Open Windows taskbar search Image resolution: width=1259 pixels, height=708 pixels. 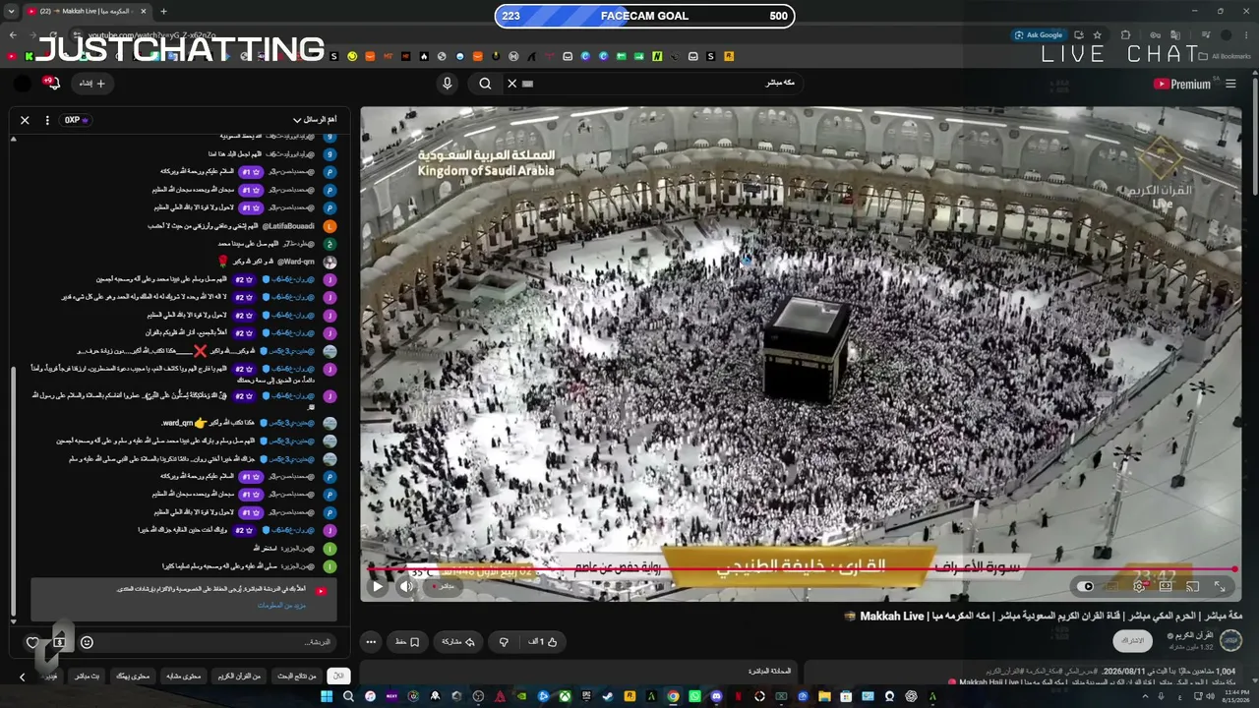[348, 696]
